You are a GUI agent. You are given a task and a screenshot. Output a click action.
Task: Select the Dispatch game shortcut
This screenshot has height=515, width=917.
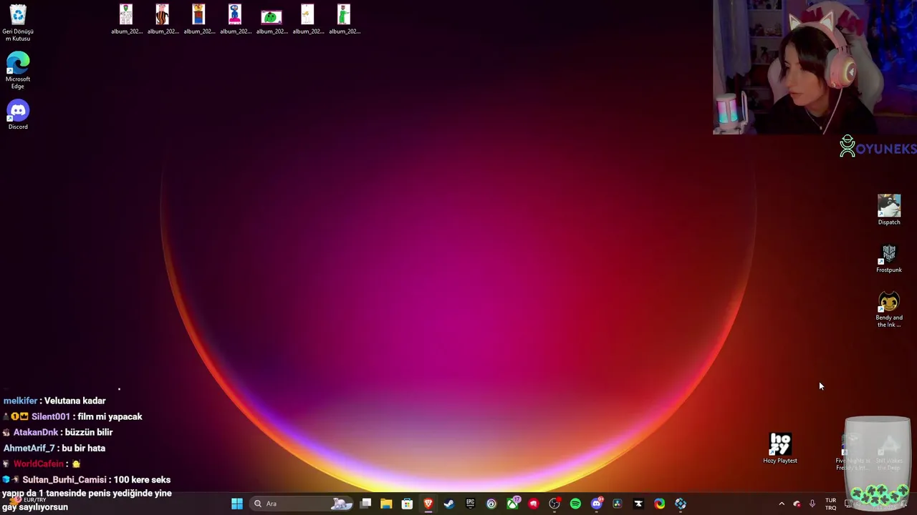pos(889,209)
